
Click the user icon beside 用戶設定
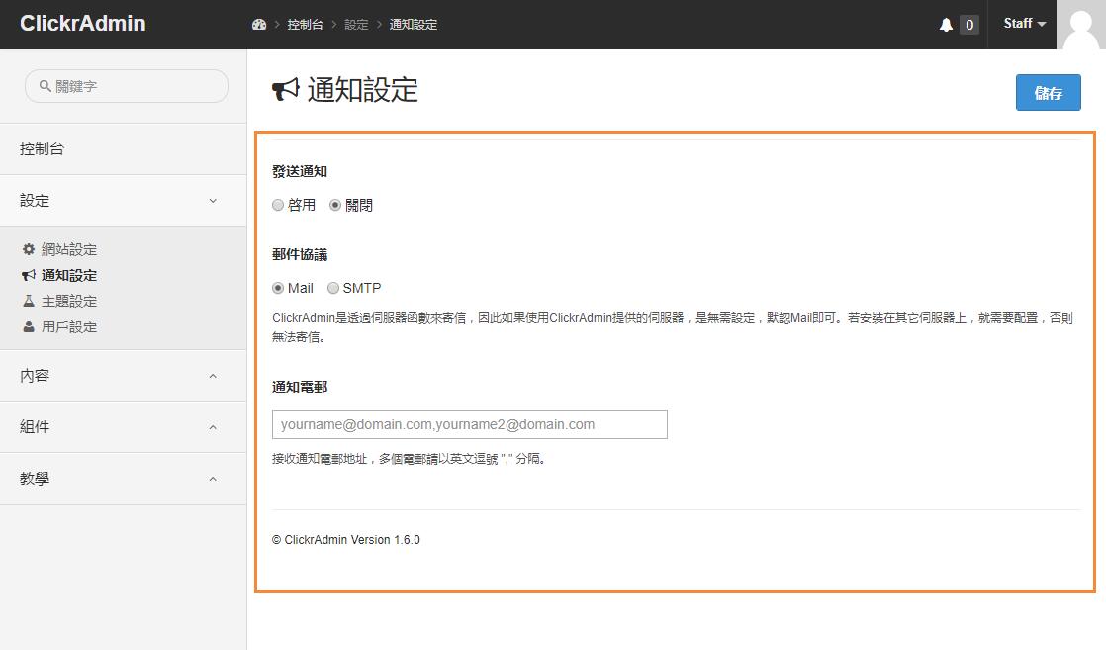point(29,326)
